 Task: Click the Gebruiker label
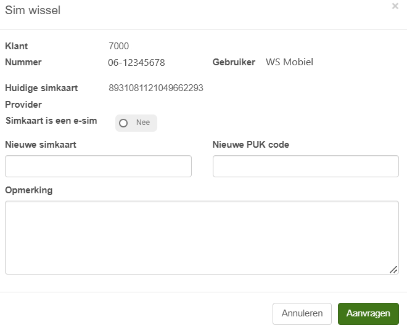(234, 62)
